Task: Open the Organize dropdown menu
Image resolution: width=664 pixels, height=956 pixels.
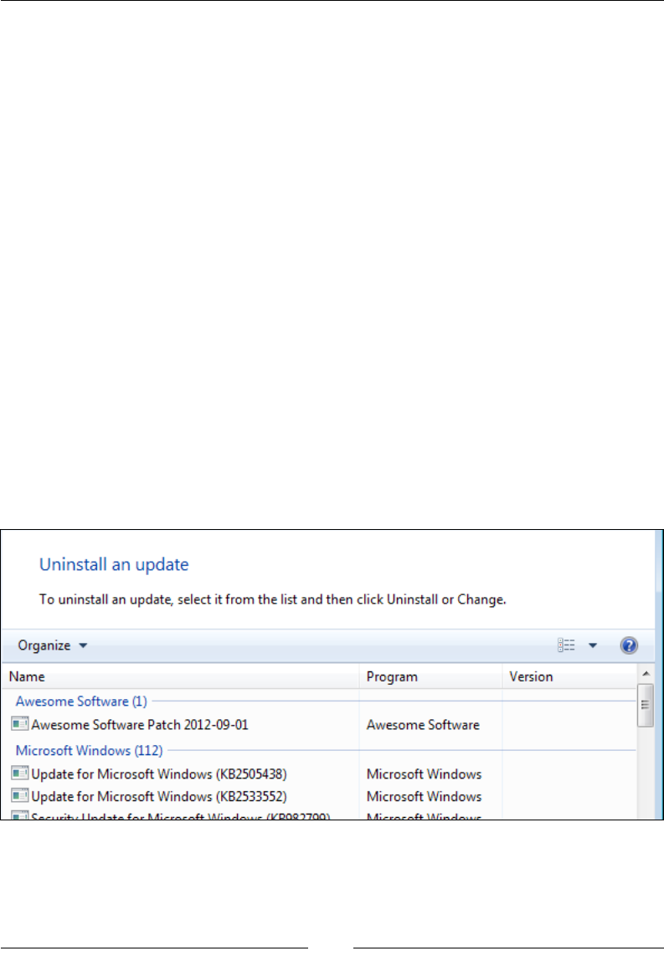Action: tap(53, 645)
